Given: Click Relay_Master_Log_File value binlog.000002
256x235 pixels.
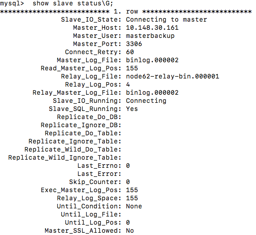Looking at the screenshot, I should (152, 93).
